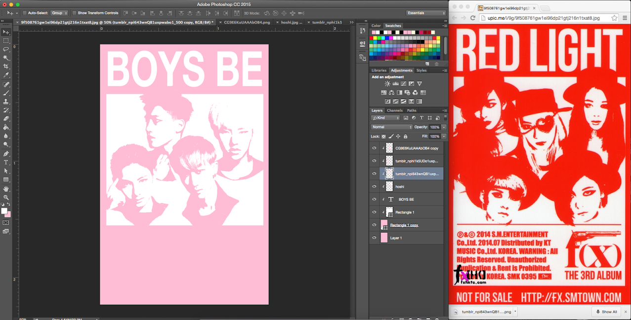Open the Auto-Select Group dropdown

coord(59,13)
